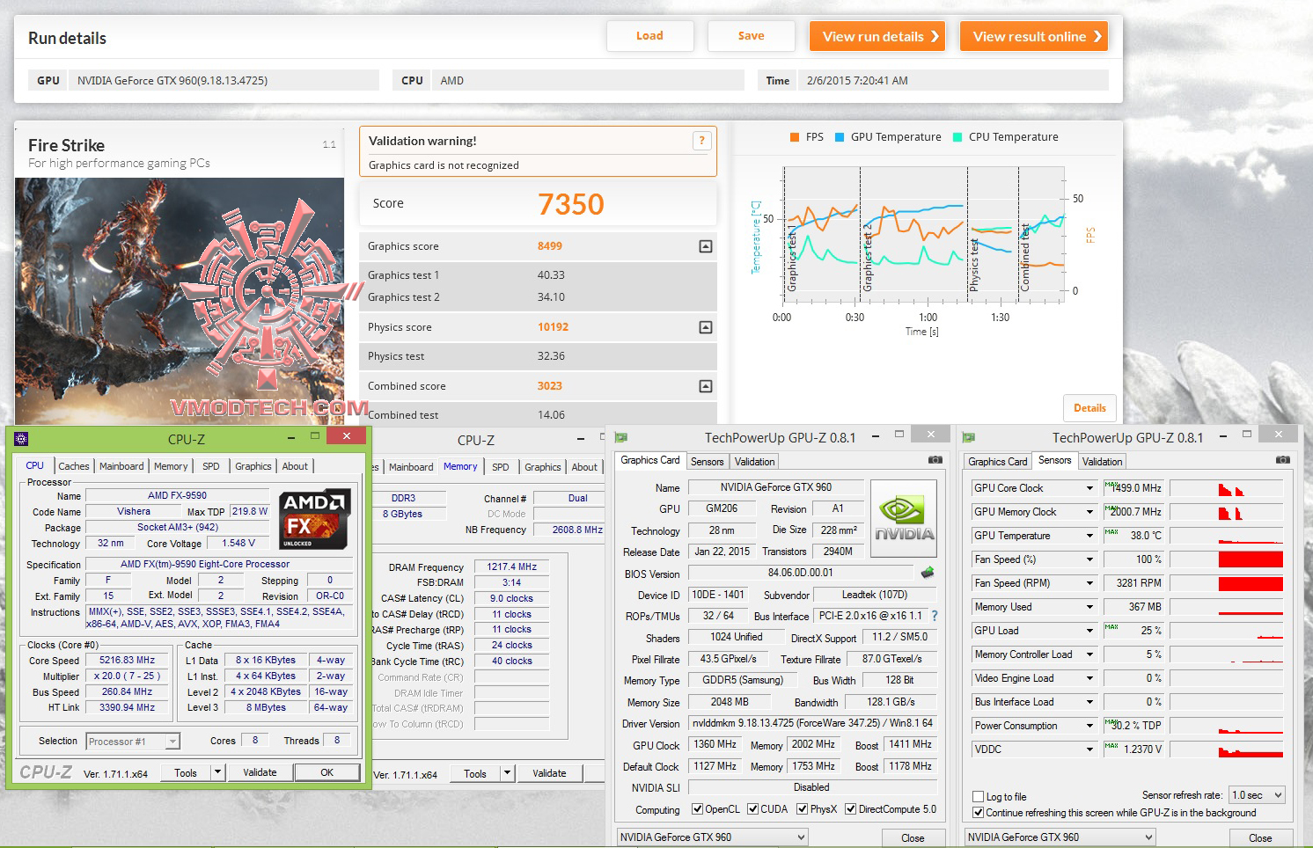The image size is (1313, 848).
Task: Click the Validation warning question mark icon
Action: (x=701, y=141)
